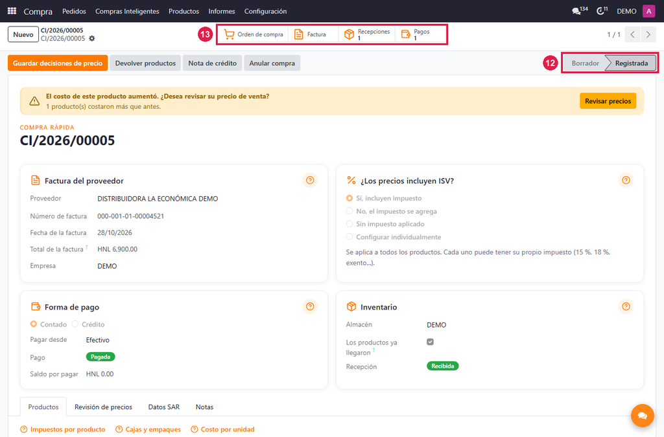Click the Nuevo button
Image resolution: width=664 pixels, height=437 pixels.
pyautogui.click(x=23, y=35)
